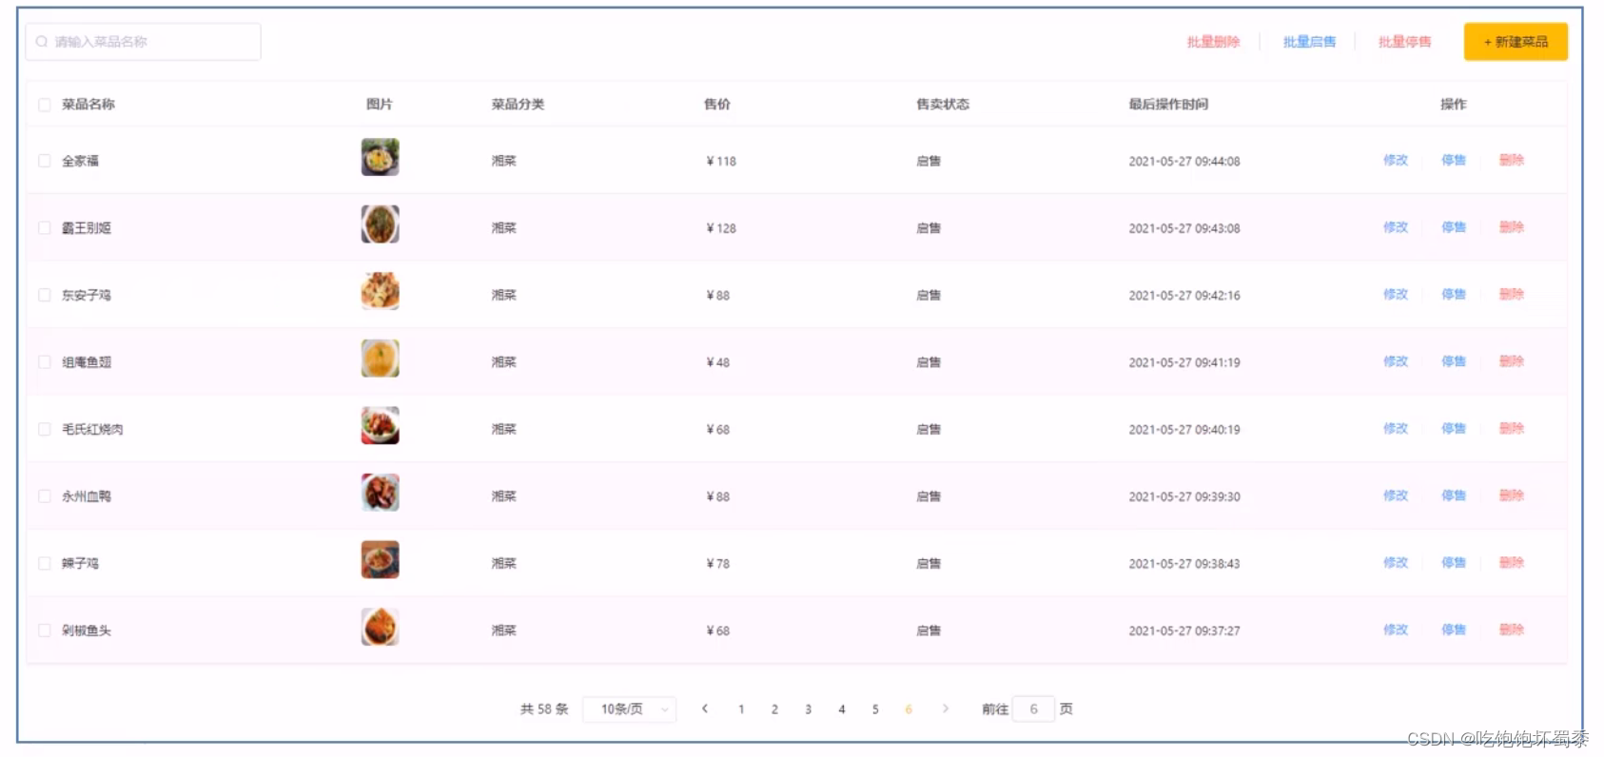Click 批量停售 bulk stop sale link
The height and width of the screenshot is (757, 1604).
point(1404,42)
